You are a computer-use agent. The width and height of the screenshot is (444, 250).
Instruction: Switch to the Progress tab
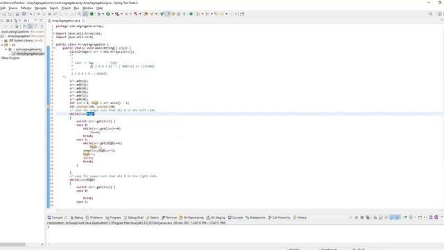coord(113,217)
